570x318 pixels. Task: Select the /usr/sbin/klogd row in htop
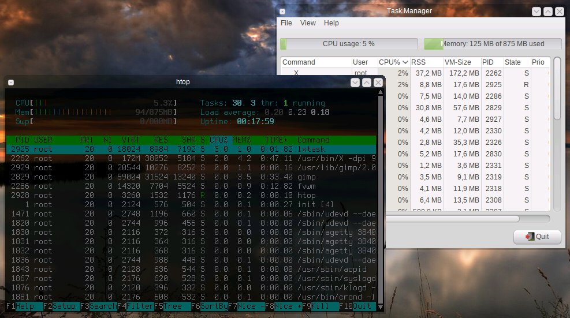click(x=191, y=288)
